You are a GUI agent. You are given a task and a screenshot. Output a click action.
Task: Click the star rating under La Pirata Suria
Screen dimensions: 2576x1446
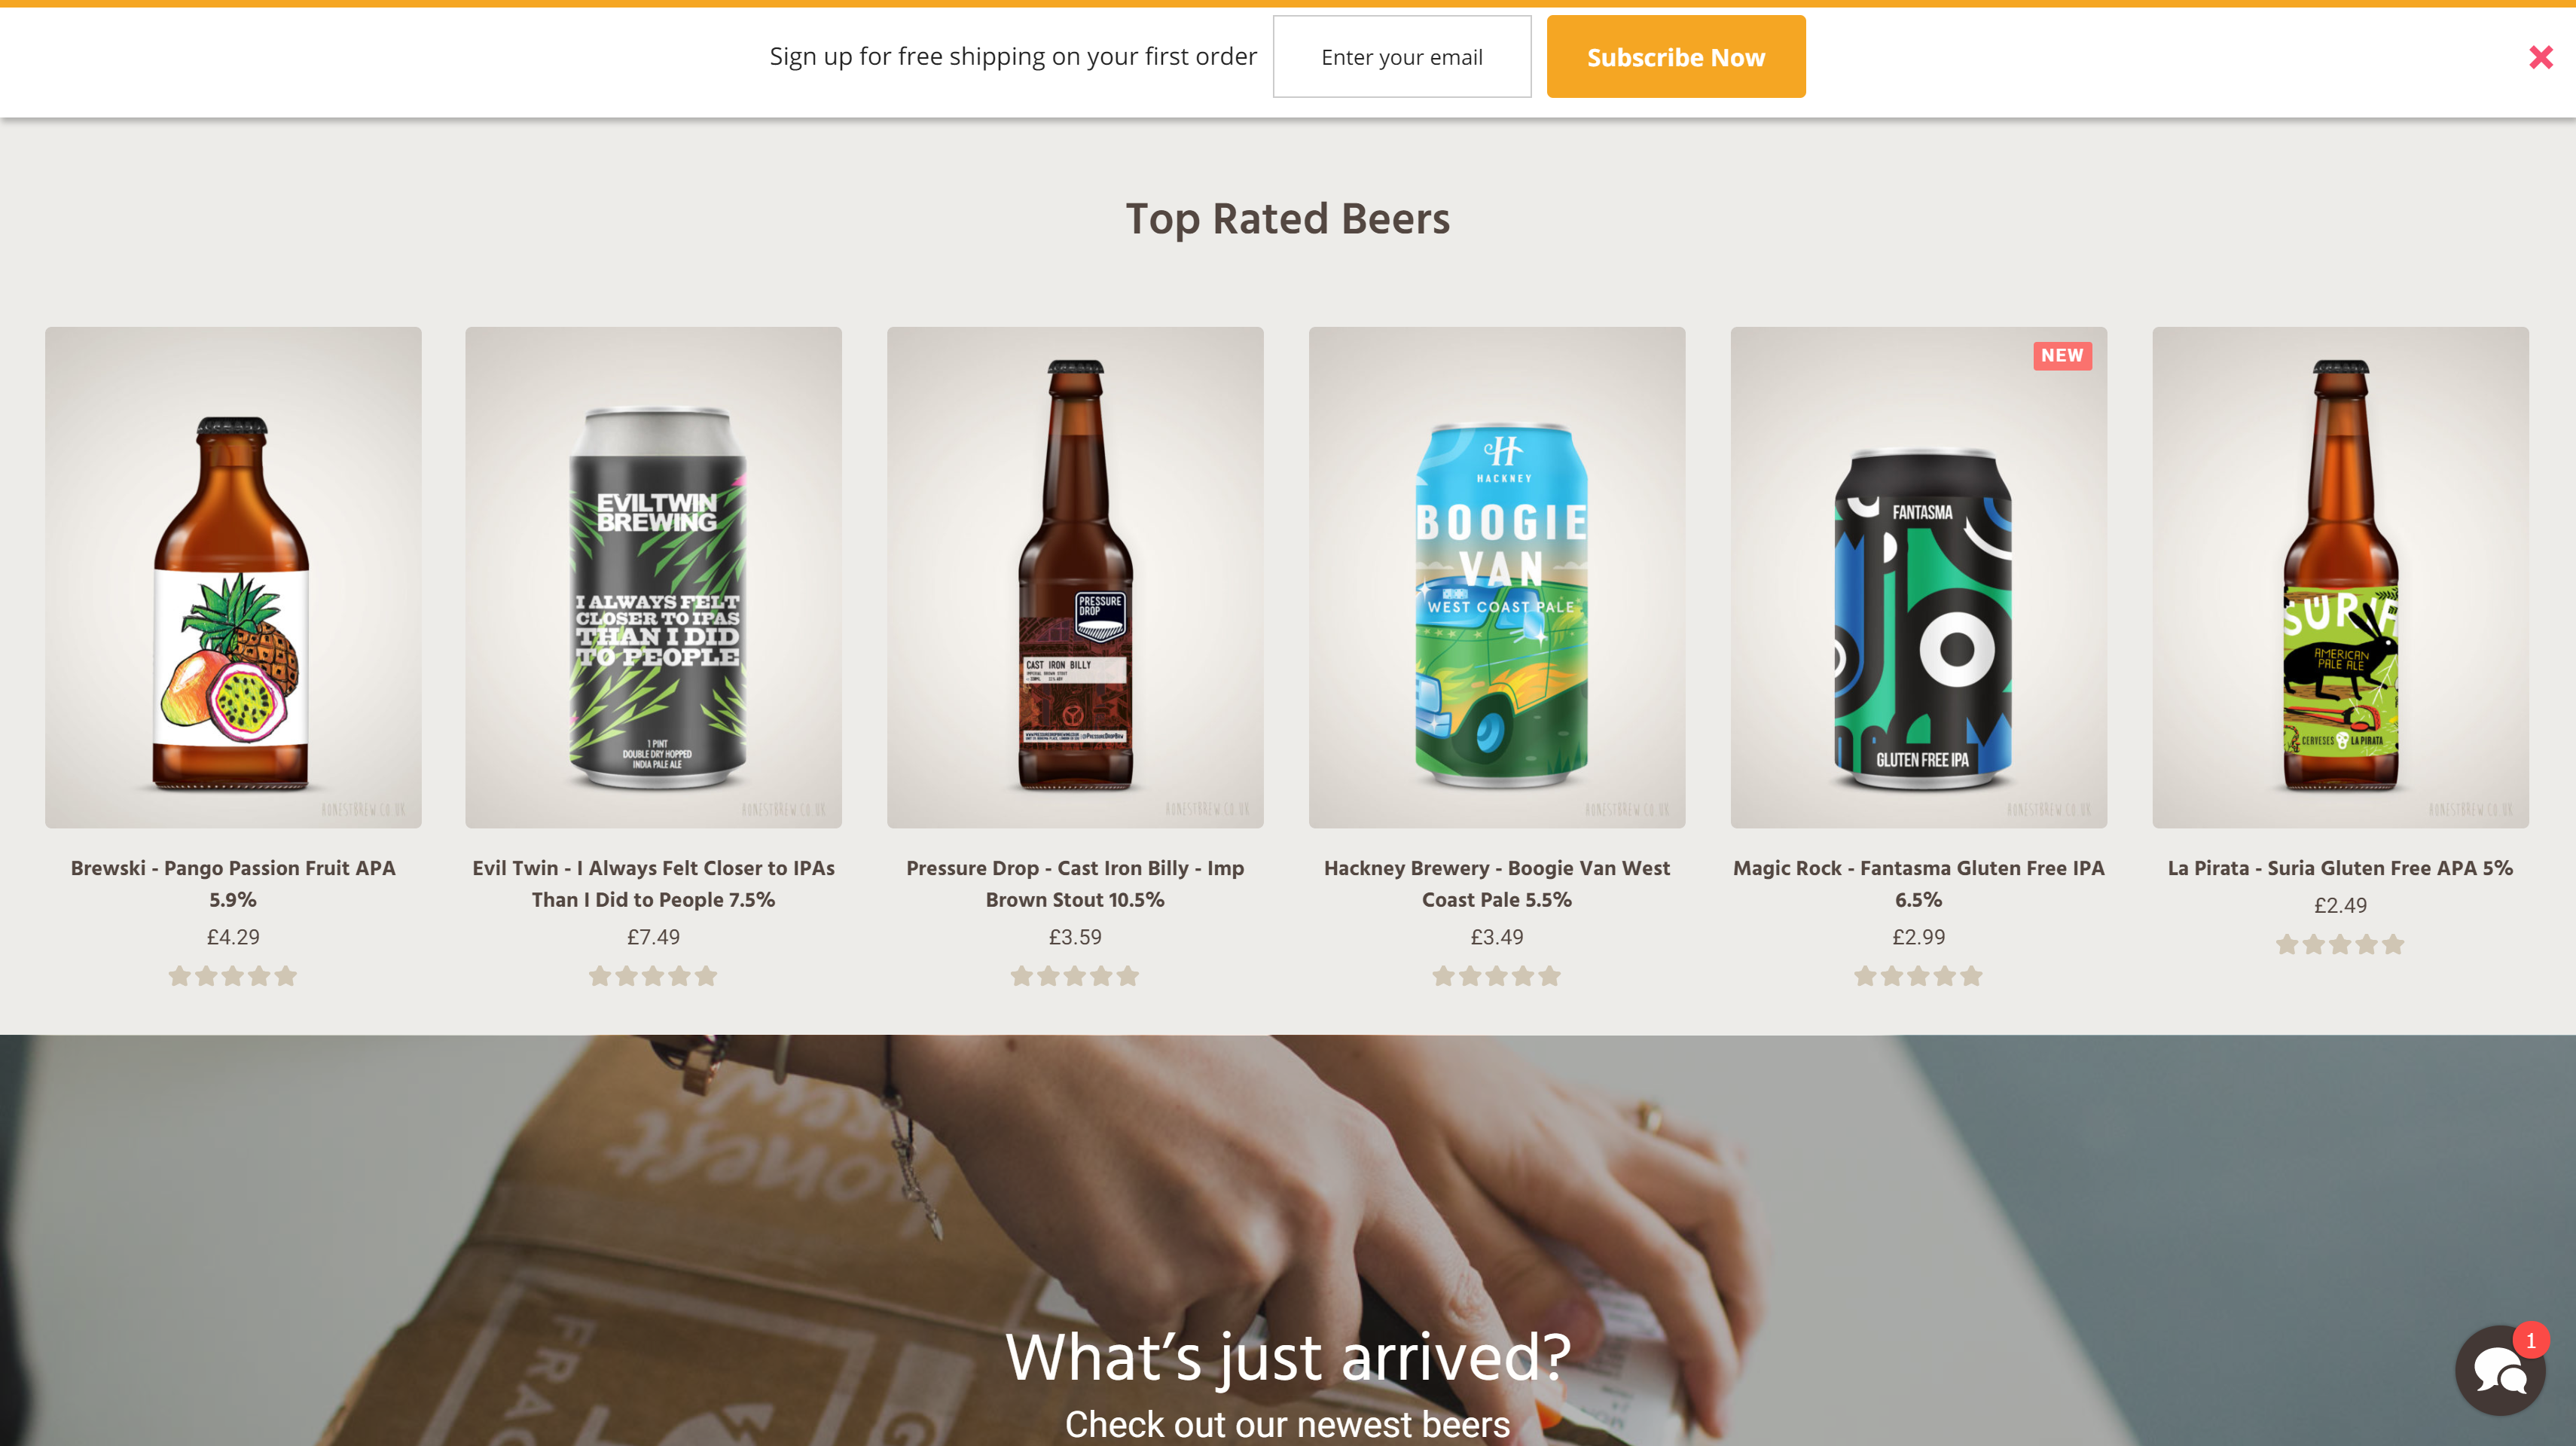pyautogui.click(x=2340, y=944)
